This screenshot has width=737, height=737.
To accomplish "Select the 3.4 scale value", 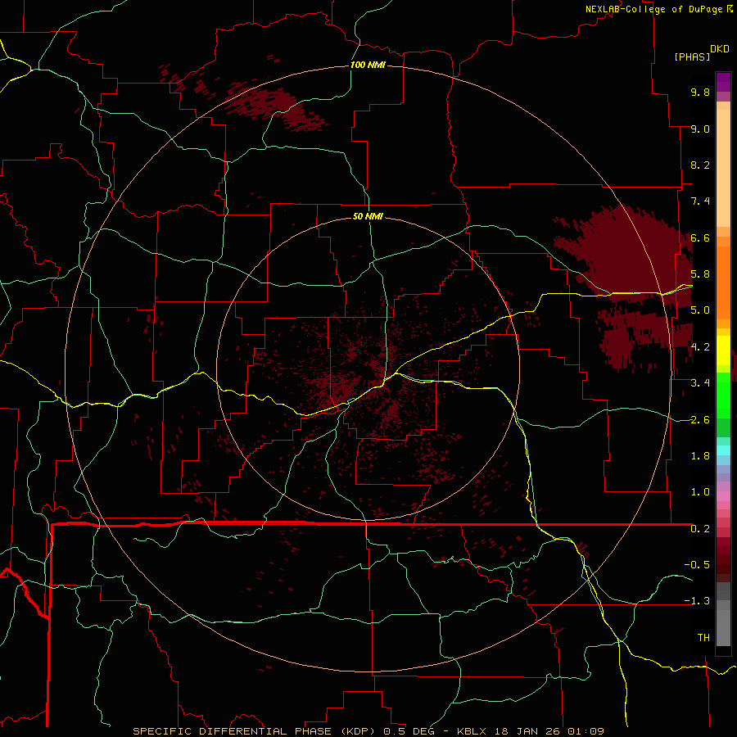I will coord(700,383).
